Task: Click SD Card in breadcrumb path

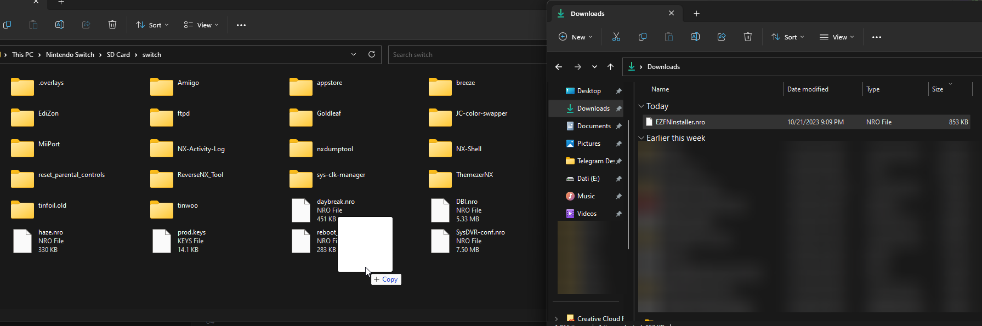Action: [x=118, y=55]
